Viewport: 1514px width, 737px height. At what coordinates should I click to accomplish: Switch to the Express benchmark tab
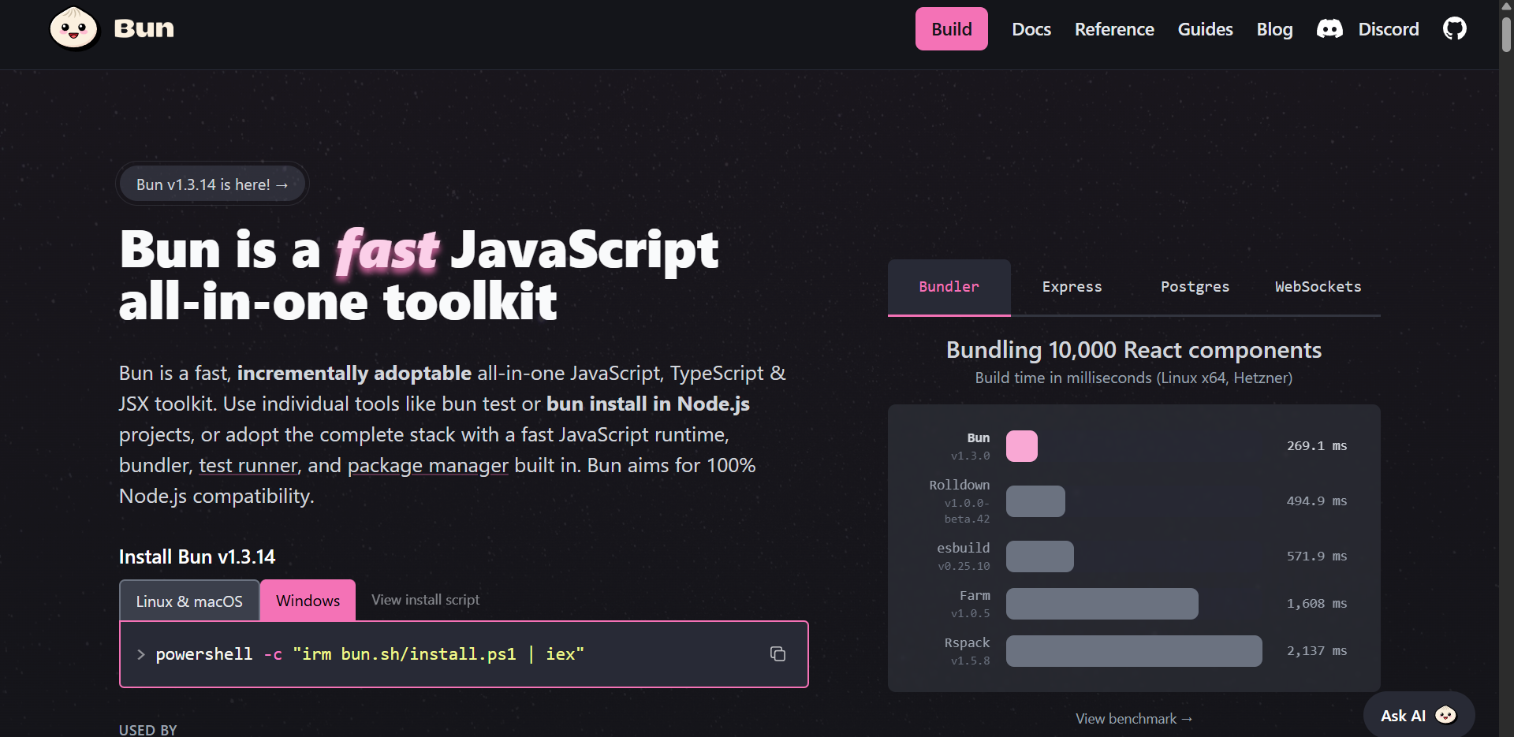point(1072,287)
